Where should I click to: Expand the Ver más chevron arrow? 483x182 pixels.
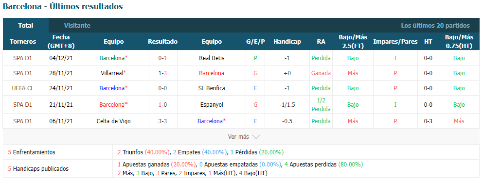[x=256, y=137]
